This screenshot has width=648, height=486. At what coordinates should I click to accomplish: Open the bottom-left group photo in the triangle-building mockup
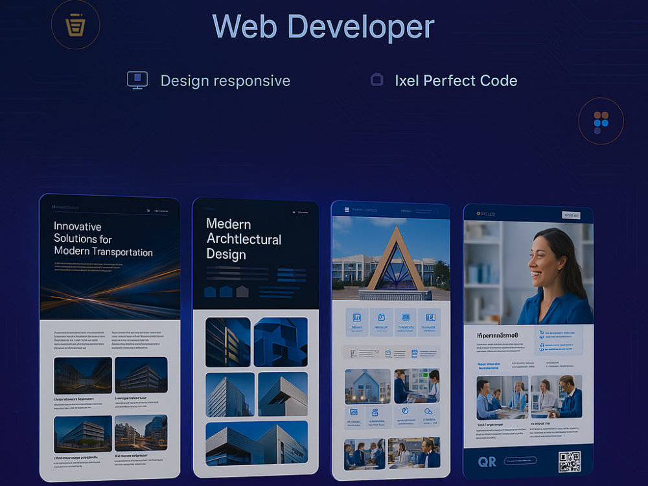coord(364,454)
